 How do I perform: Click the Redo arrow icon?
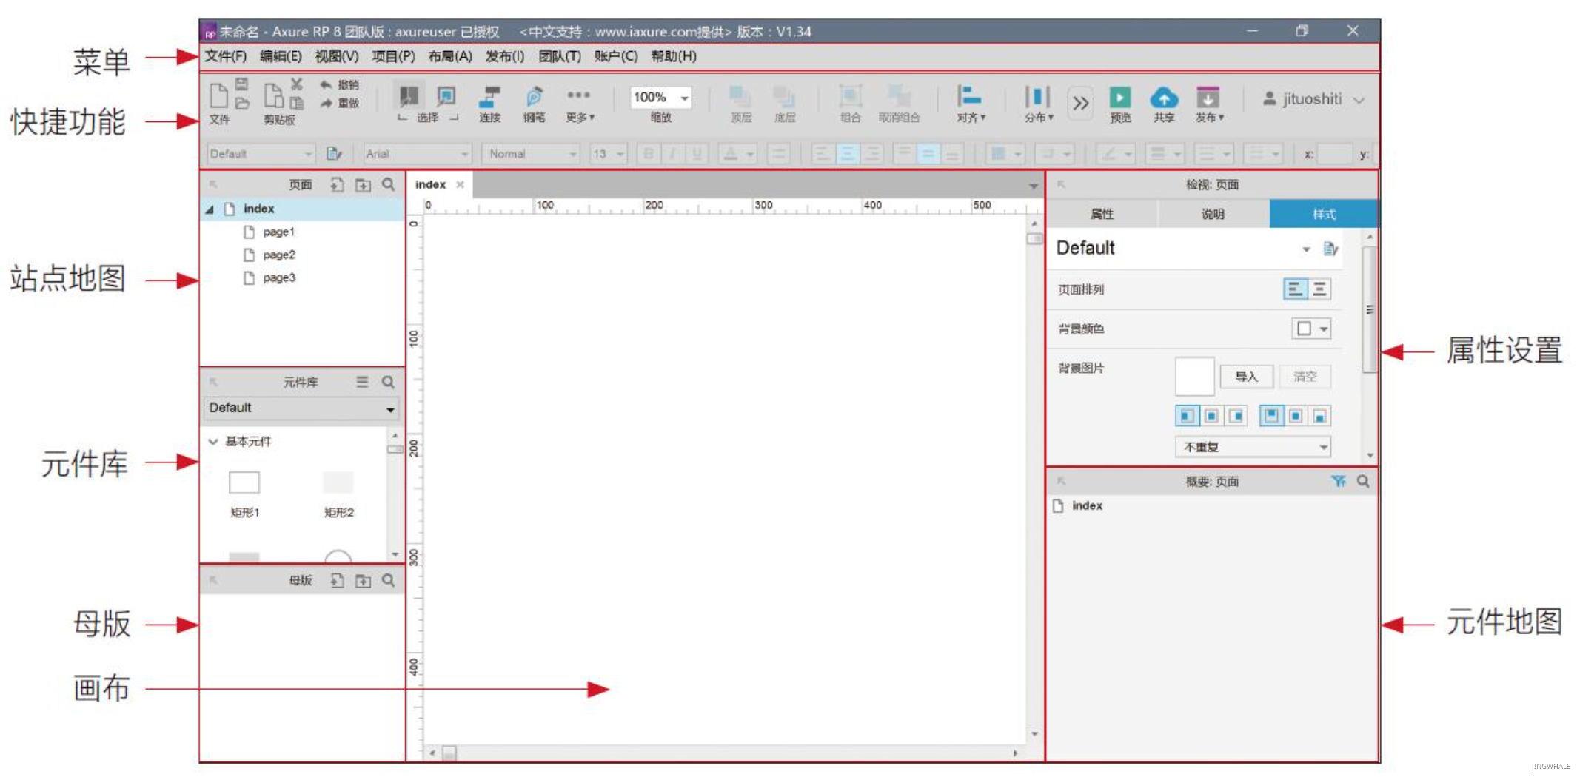pos(325,103)
